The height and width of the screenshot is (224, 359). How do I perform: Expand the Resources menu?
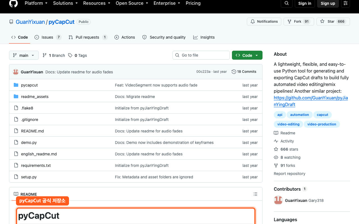tap(96, 3)
